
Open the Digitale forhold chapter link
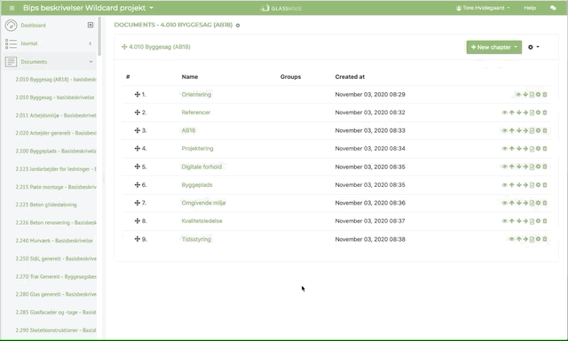pyautogui.click(x=201, y=167)
